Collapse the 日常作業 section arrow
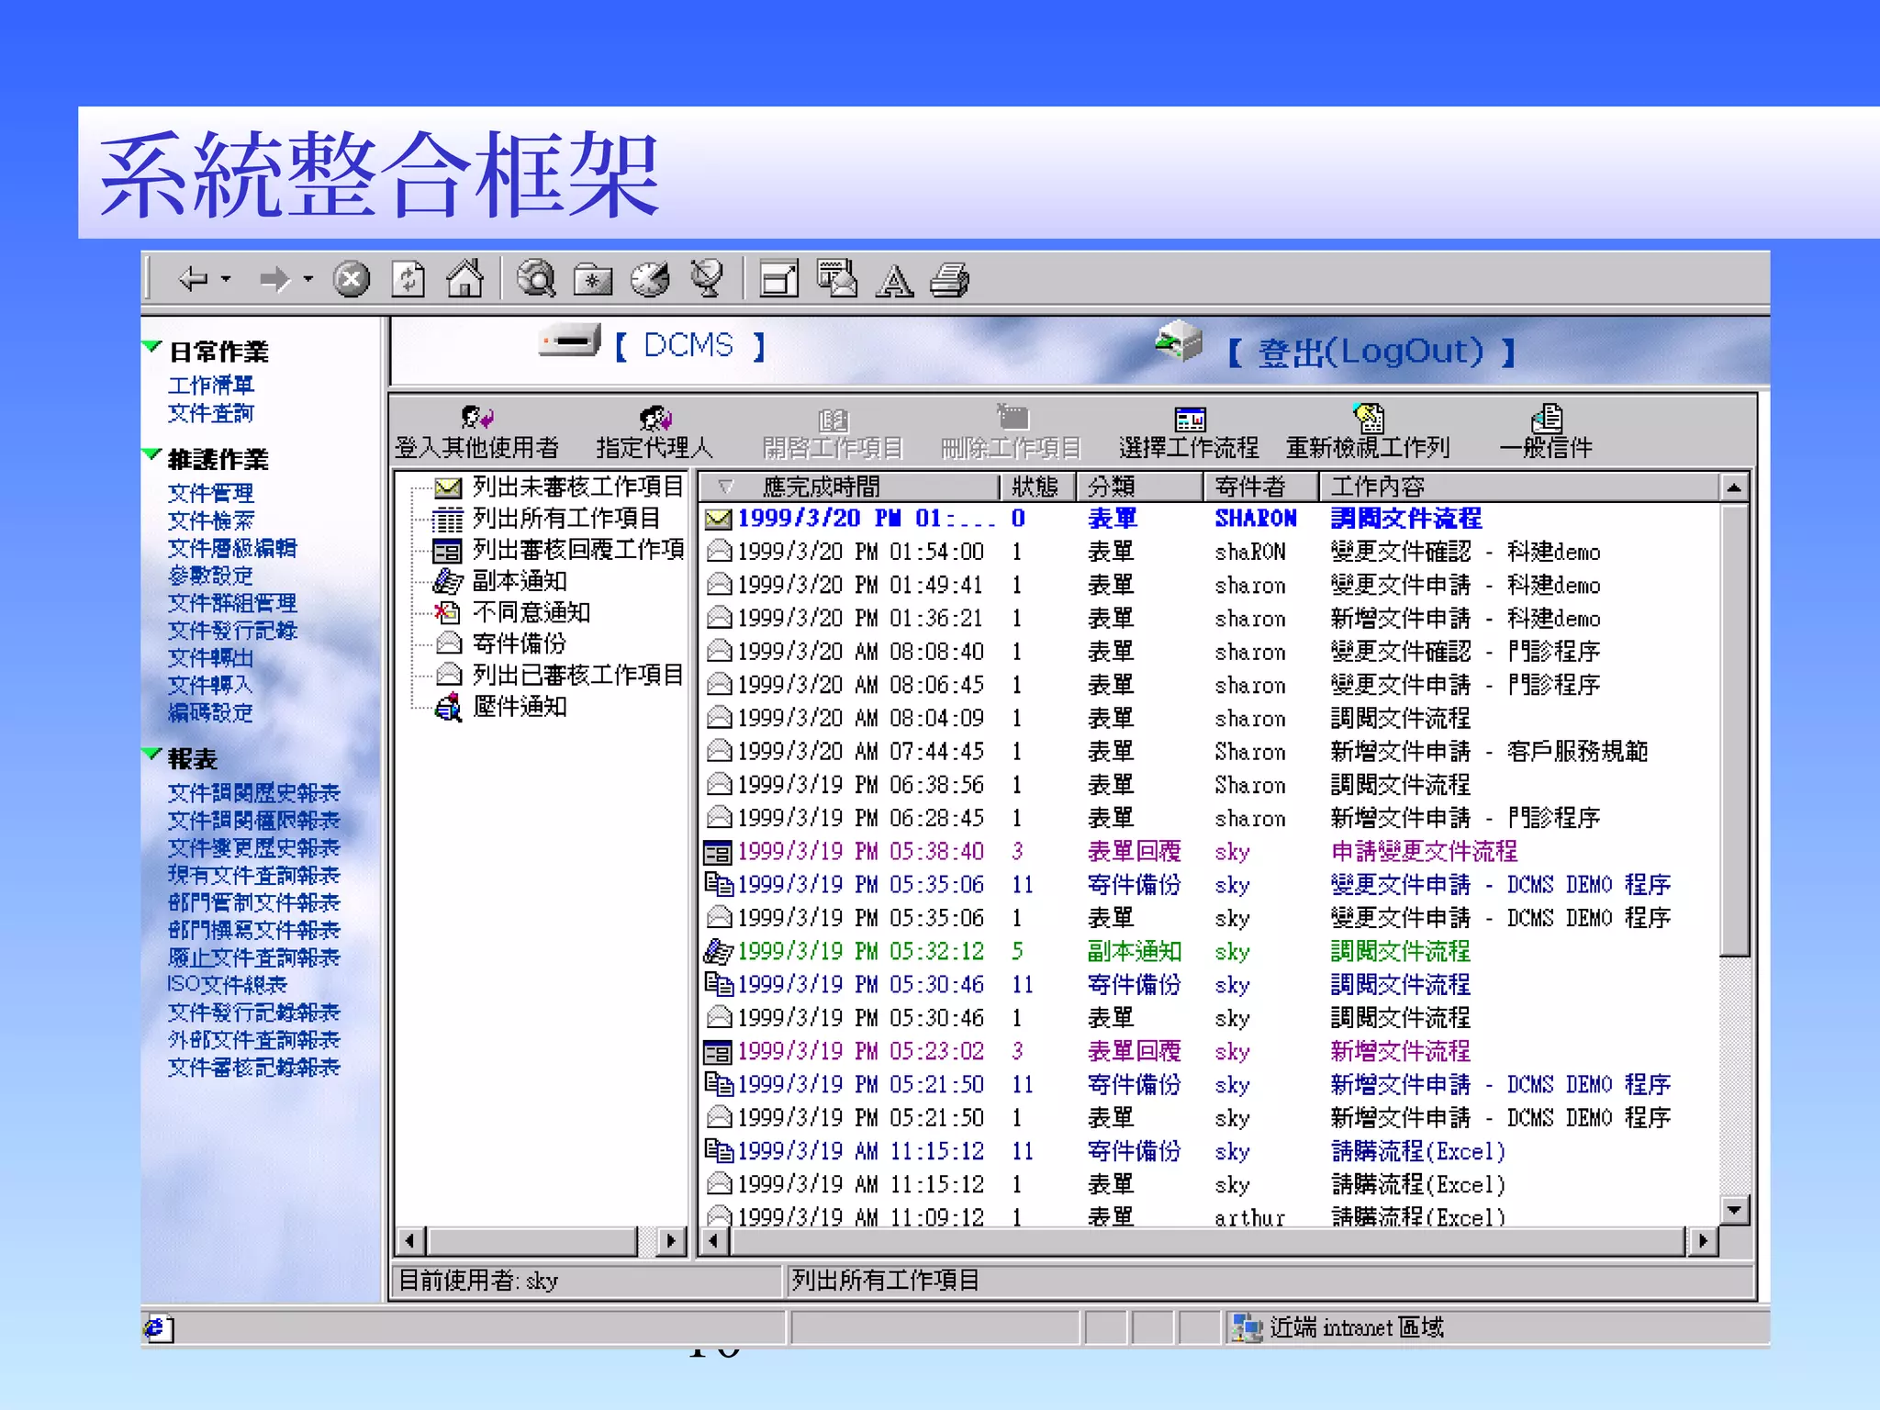Viewport: 1880px width, 1410px height. tap(152, 347)
